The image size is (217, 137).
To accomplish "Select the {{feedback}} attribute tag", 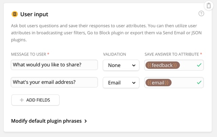I will coord(162,65).
